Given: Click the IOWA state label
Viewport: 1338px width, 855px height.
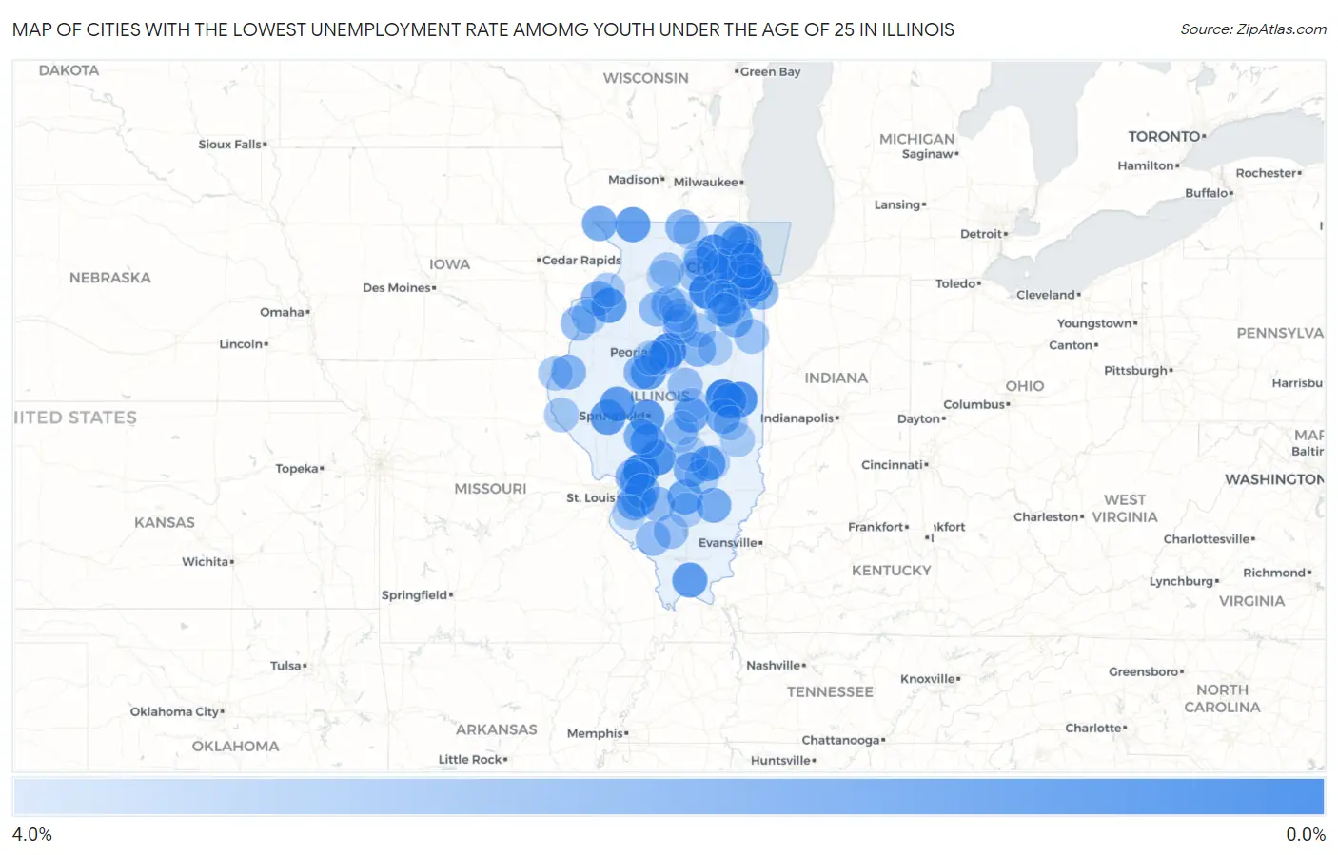Looking at the screenshot, I should tap(449, 264).
